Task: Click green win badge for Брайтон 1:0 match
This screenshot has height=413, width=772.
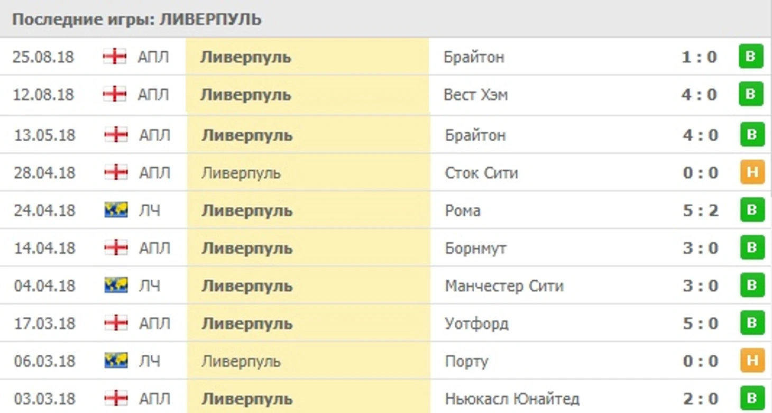Action: (x=751, y=57)
